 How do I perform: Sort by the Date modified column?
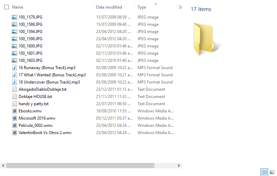click(x=109, y=7)
